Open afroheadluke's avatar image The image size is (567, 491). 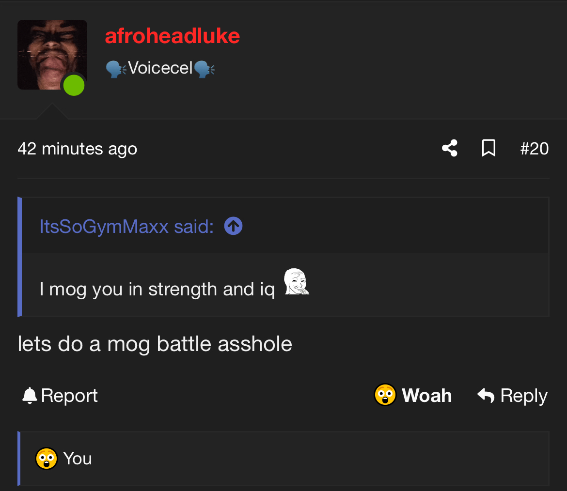(x=52, y=54)
